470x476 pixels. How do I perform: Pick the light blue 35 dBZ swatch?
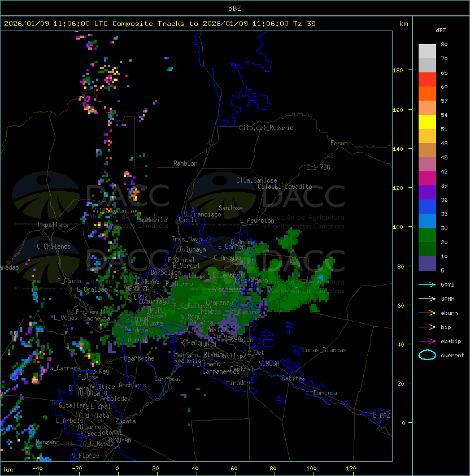click(427, 220)
